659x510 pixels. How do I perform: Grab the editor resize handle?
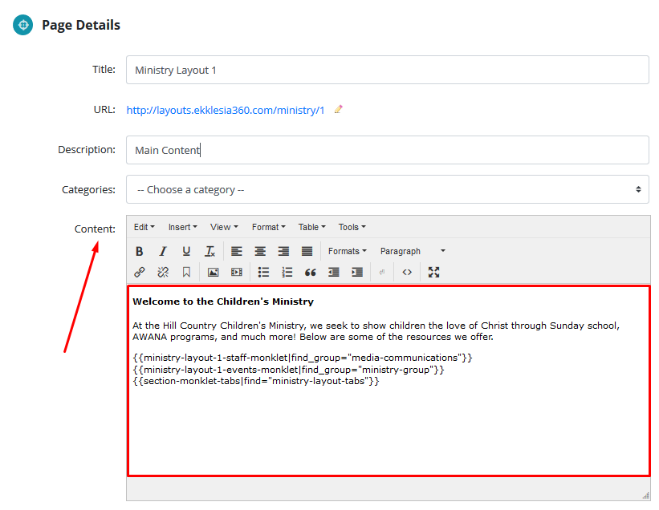pos(645,496)
